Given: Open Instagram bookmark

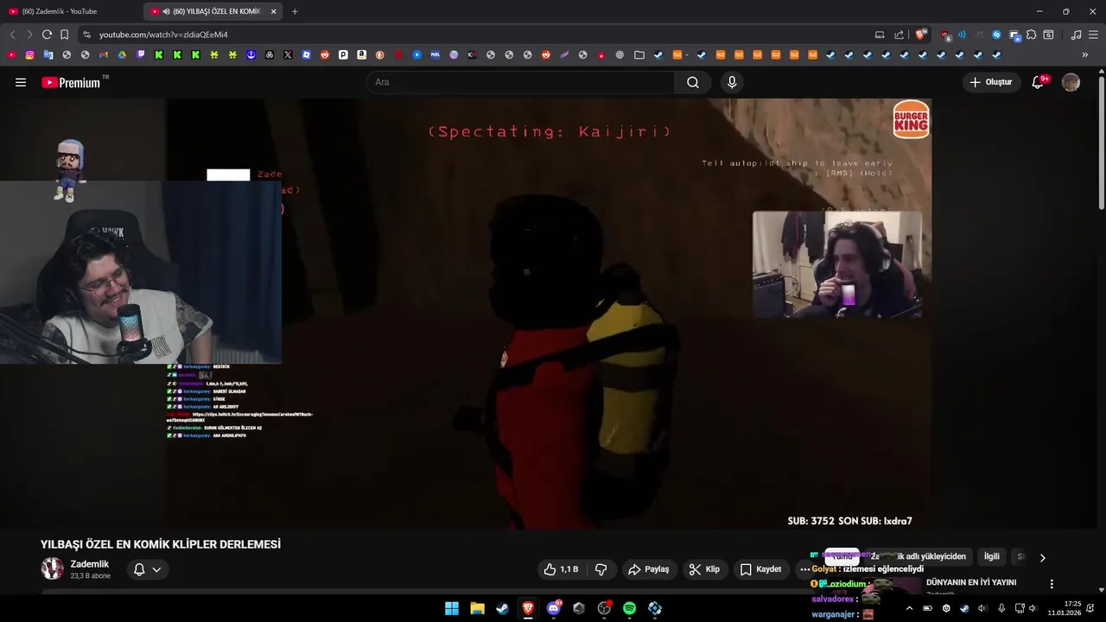Looking at the screenshot, I should point(29,54).
